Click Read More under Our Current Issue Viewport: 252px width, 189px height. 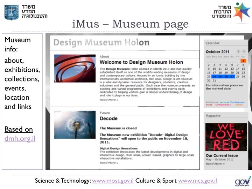tap(215, 164)
